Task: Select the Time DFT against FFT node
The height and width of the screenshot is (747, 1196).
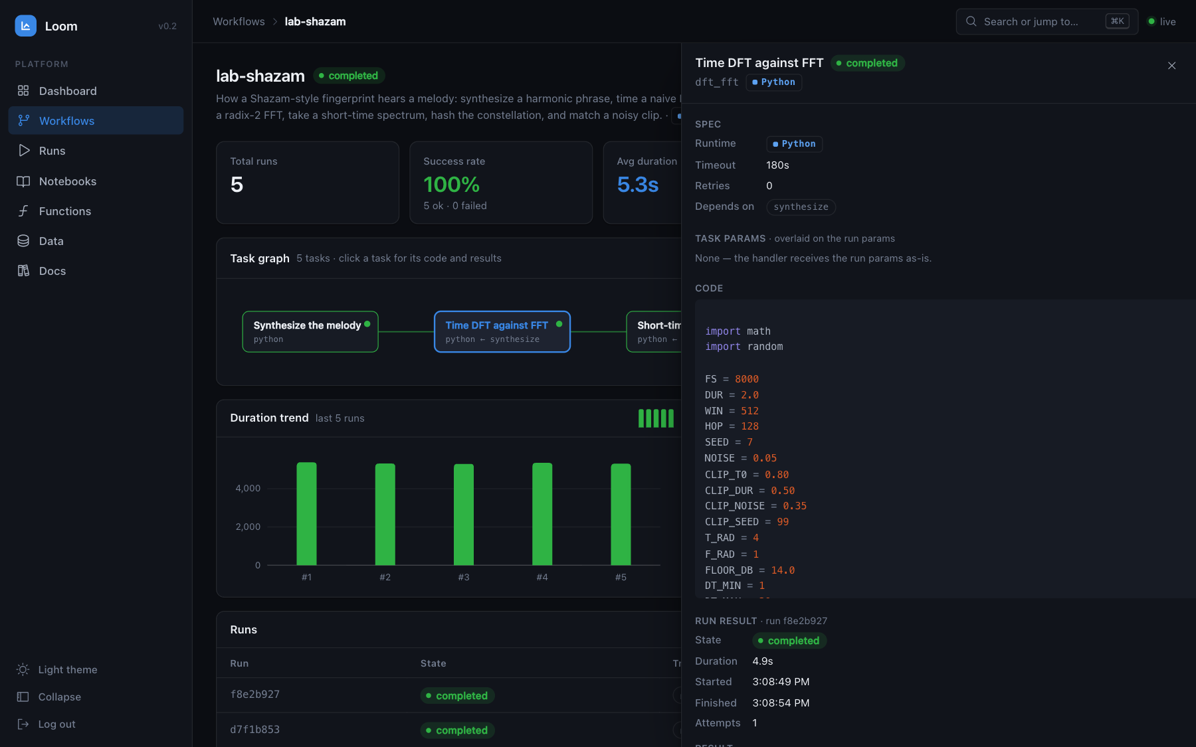Action: pyautogui.click(x=502, y=331)
